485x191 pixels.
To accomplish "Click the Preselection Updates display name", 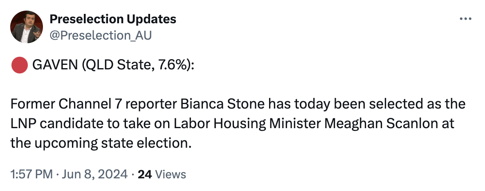I will click(x=113, y=19).
